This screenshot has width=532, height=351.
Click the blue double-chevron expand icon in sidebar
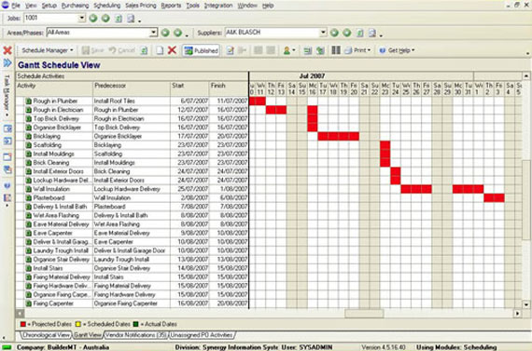click(x=7, y=62)
